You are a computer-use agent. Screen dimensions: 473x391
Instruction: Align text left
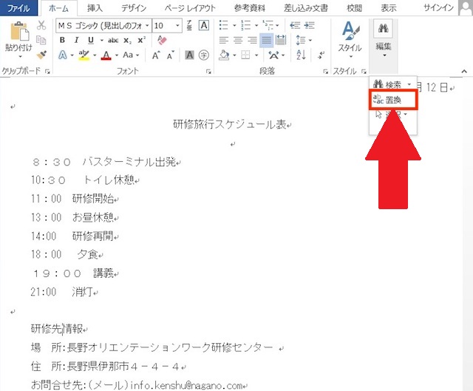pos(223,40)
